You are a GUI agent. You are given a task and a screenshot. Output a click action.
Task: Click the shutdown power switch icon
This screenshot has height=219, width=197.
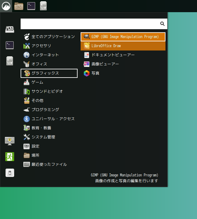tap(10, 173)
